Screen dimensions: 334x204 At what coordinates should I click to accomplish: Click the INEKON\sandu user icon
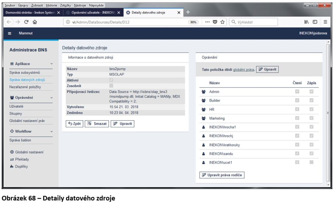204,154
